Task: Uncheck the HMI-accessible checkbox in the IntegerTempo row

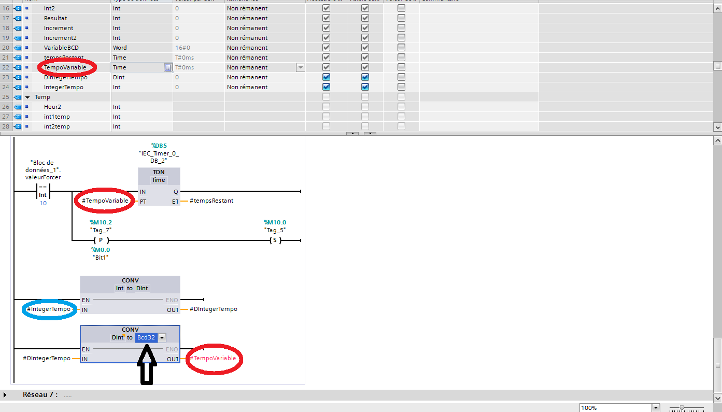Action: pos(326,87)
